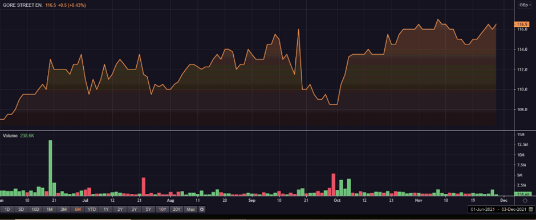Open the GBp currency dropdown
This screenshot has width=536, height=220.
[x=525, y=5]
